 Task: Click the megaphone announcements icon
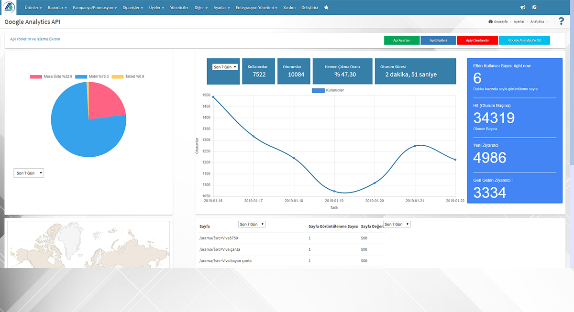pyautogui.click(x=523, y=8)
